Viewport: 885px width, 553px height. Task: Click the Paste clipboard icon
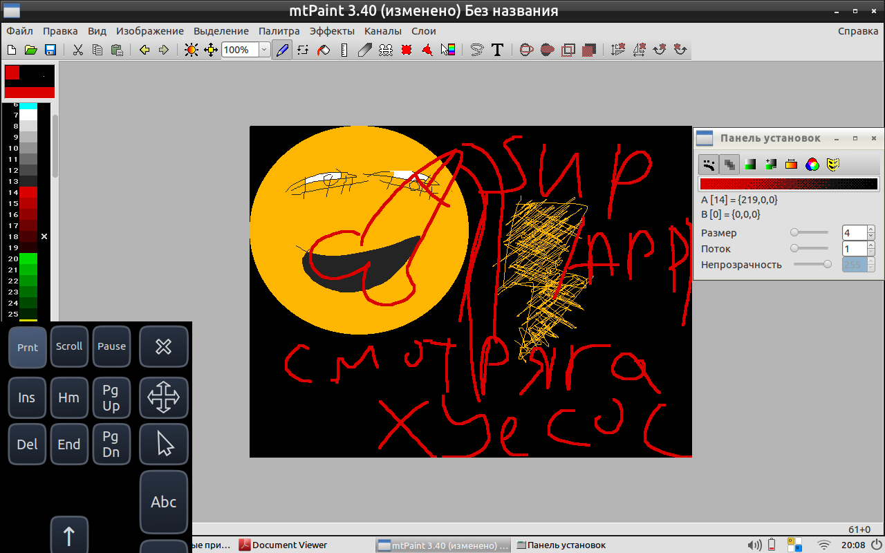pyautogui.click(x=117, y=50)
